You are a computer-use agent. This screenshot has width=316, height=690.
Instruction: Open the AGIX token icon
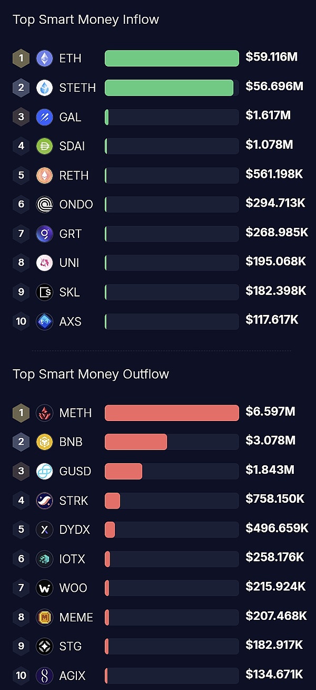(x=45, y=676)
